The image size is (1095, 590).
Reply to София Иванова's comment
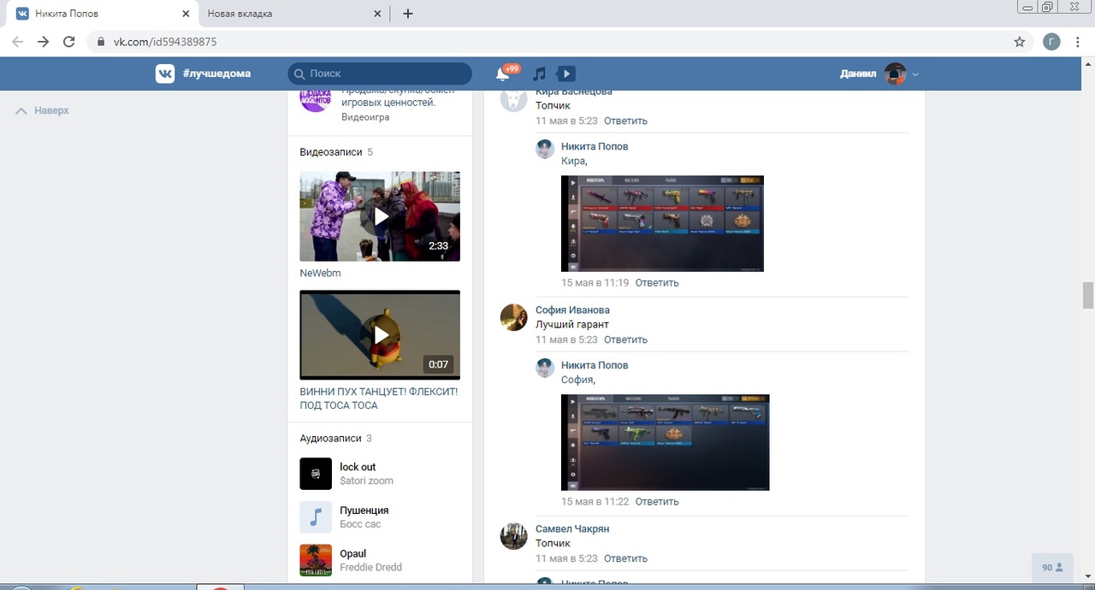[x=625, y=339]
